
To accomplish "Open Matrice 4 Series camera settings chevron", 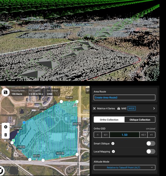I will coord(154,109).
